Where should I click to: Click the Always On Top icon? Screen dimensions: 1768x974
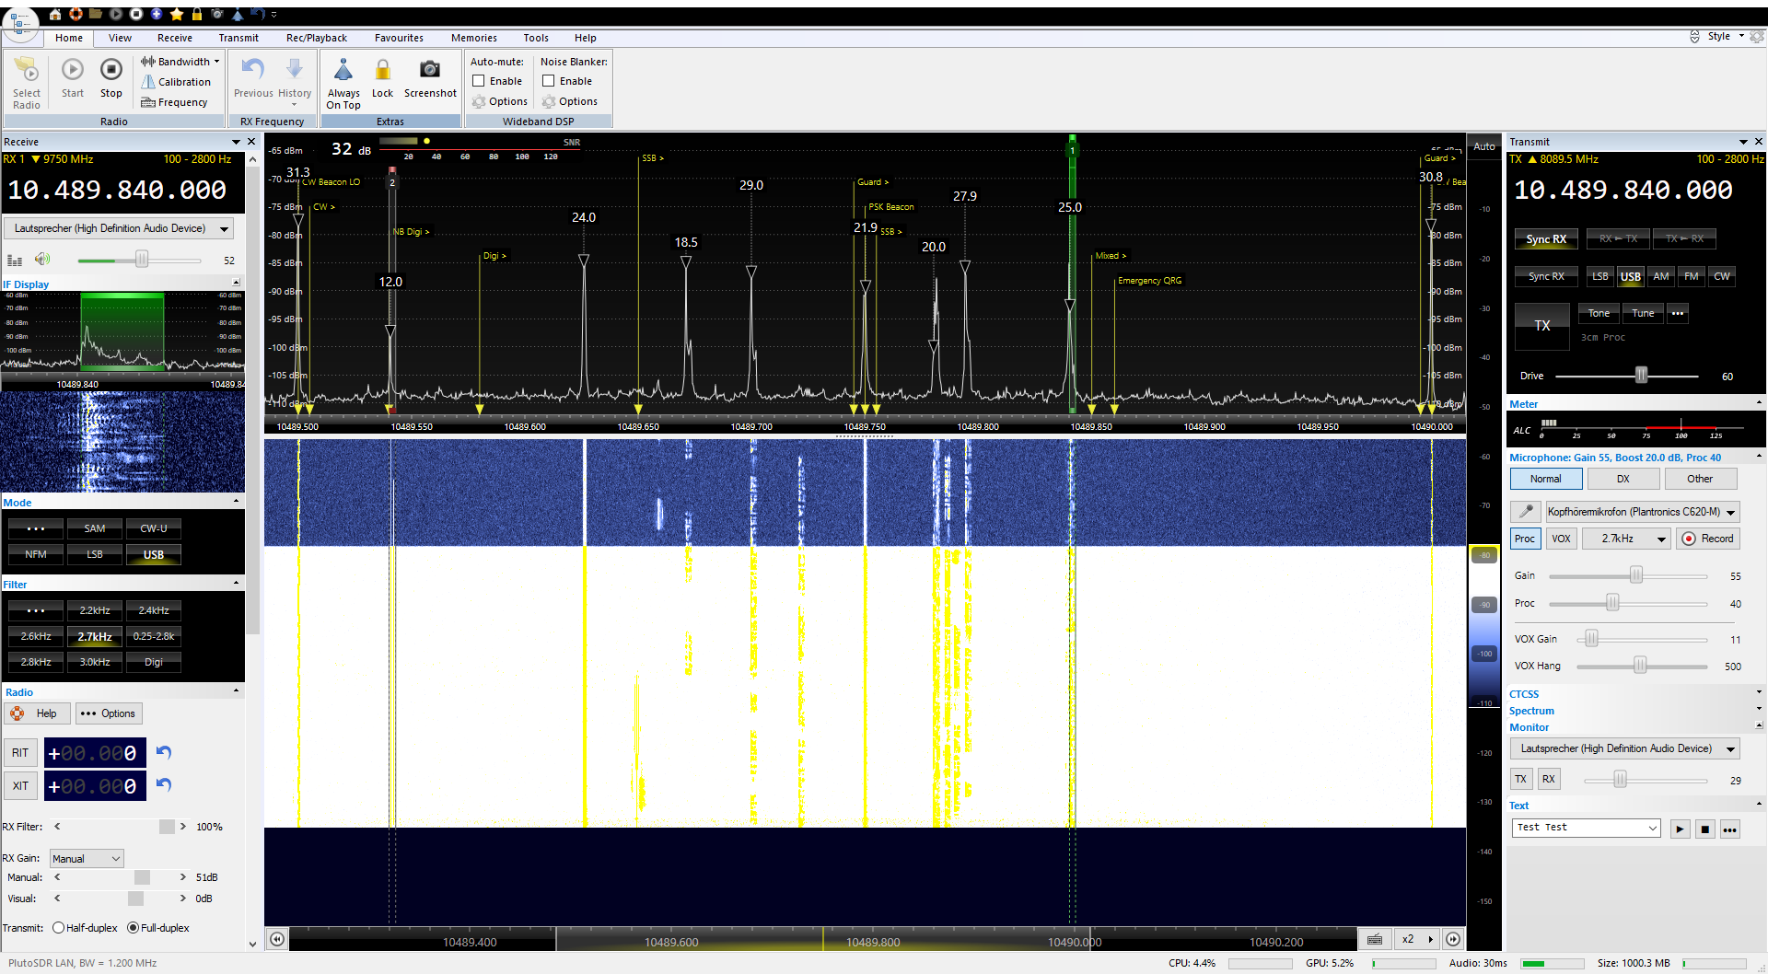pos(343,71)
